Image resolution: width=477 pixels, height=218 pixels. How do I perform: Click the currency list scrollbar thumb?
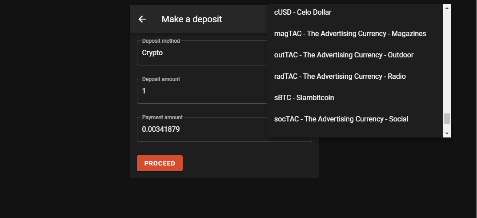click(447, 118)
